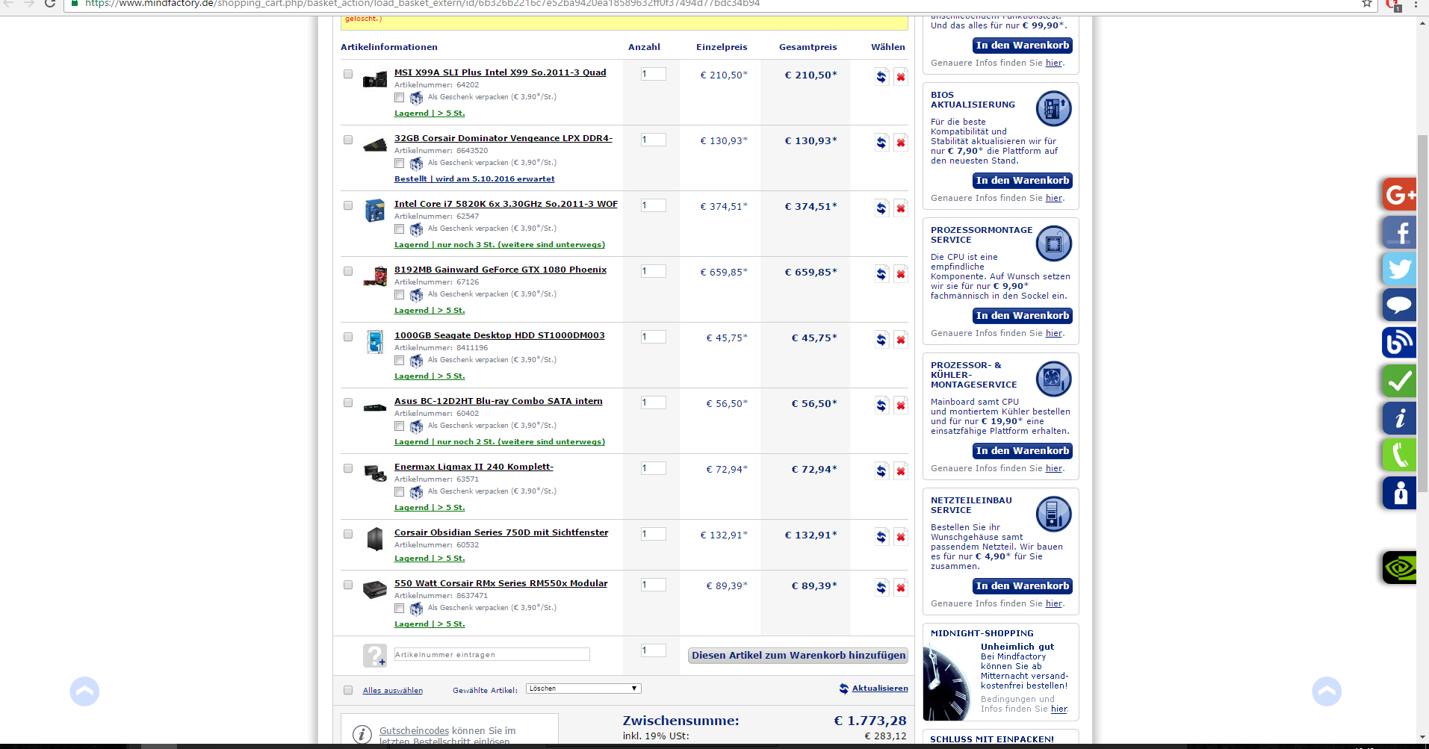This screenshot has height=749, width=1429.
Task: Check the 'Alles auswählen' checkbox
Action: pos(348,690)
